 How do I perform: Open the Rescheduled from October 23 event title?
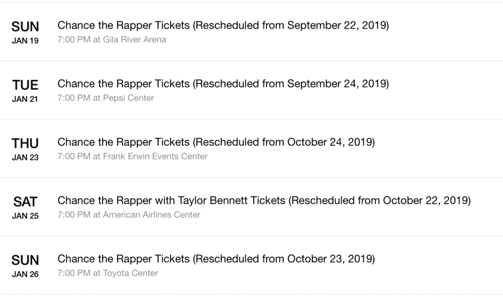(216, 259)
